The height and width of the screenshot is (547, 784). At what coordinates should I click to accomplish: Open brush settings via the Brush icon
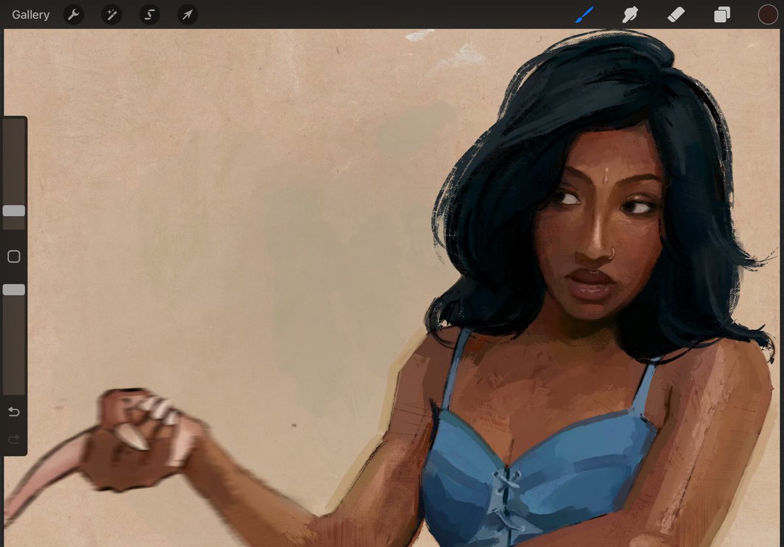(583, 14)
